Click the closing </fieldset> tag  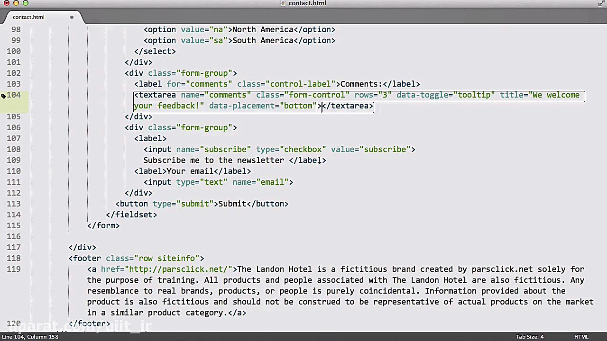point(131,215)
